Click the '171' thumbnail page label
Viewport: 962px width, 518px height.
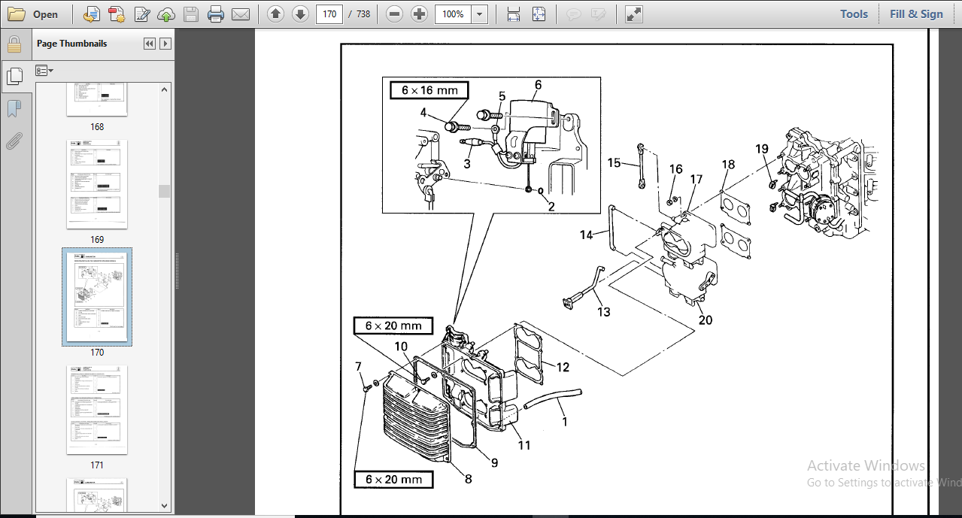[x=97, y=465]
